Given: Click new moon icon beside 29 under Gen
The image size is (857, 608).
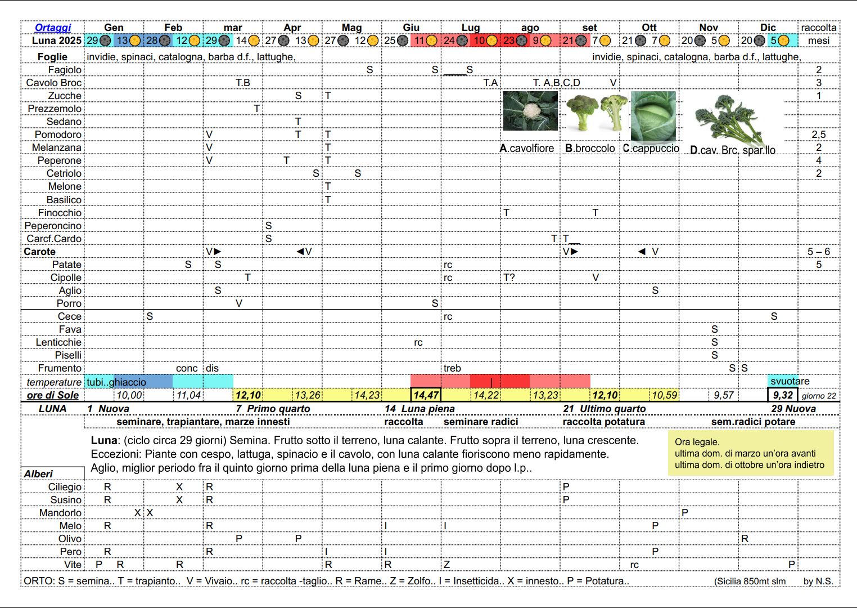Looking at the screenshot, I should coord(105,41).
